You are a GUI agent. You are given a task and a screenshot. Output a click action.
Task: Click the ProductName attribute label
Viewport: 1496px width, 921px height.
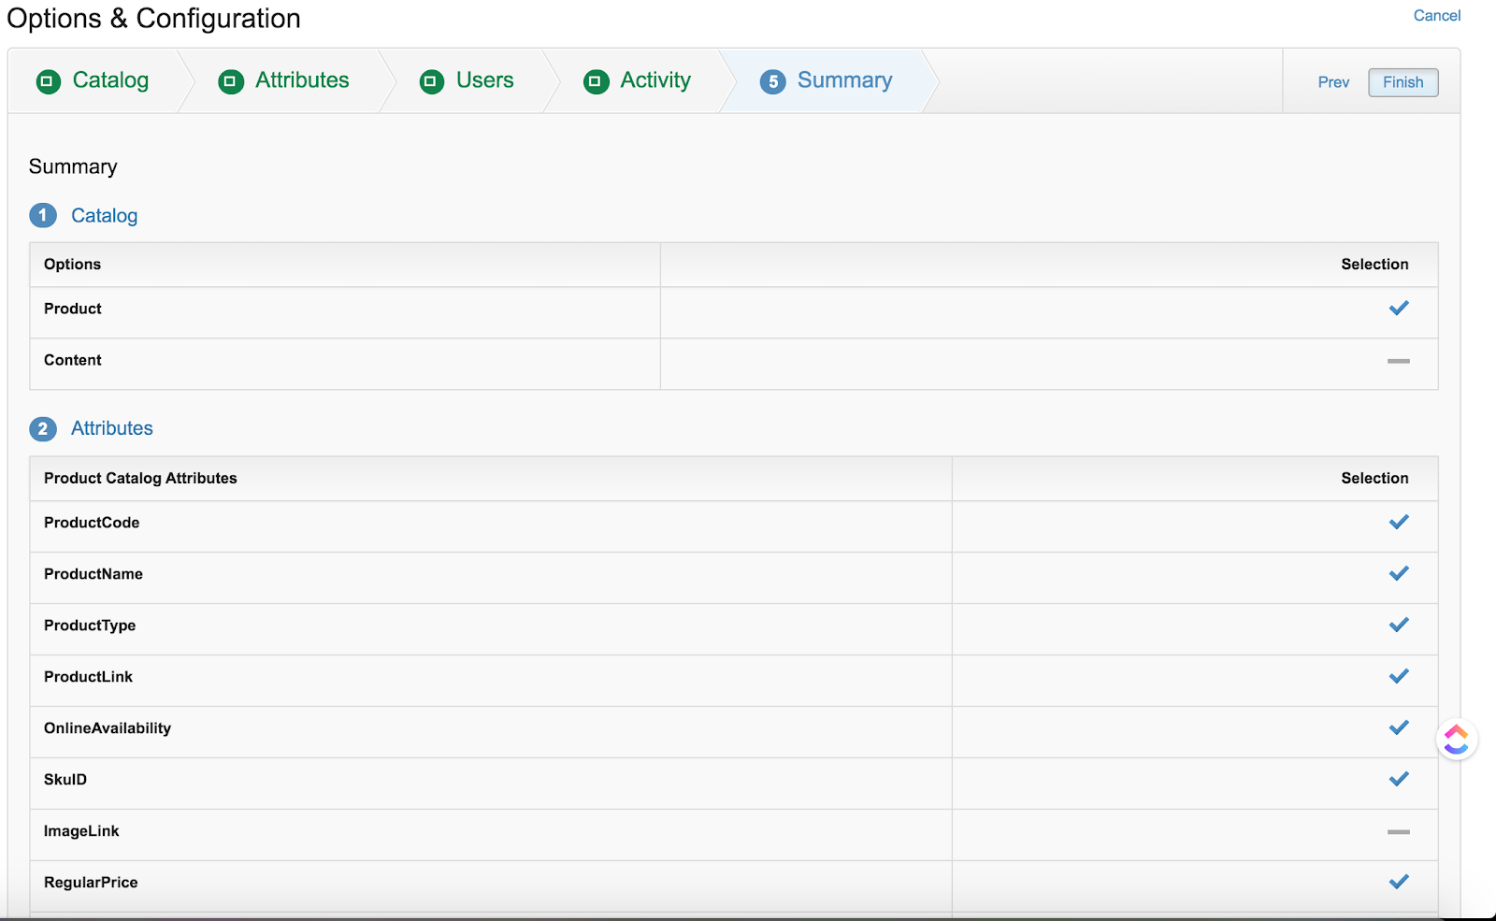pyautogui.click(x=93, y=574)
